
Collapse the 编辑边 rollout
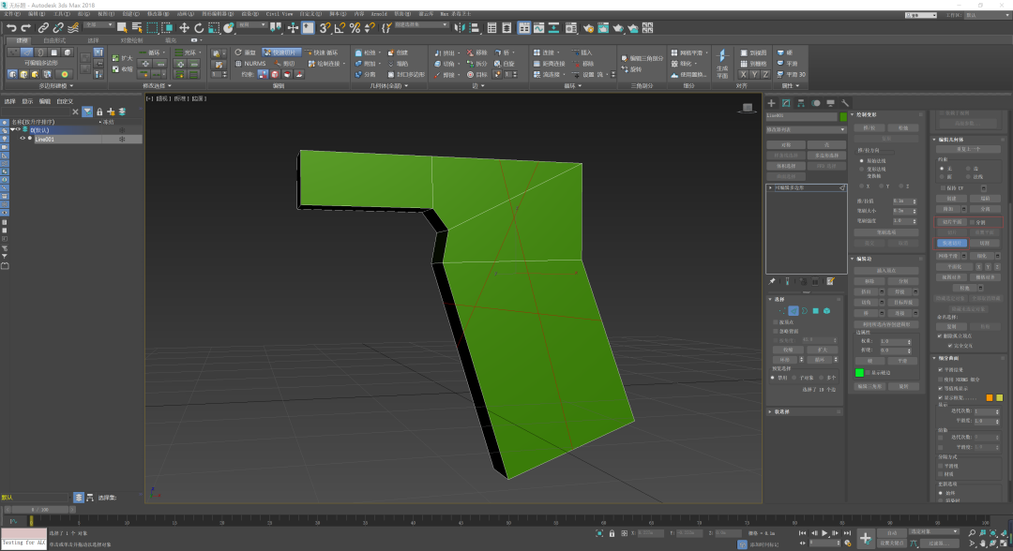[x=853, y=259]
